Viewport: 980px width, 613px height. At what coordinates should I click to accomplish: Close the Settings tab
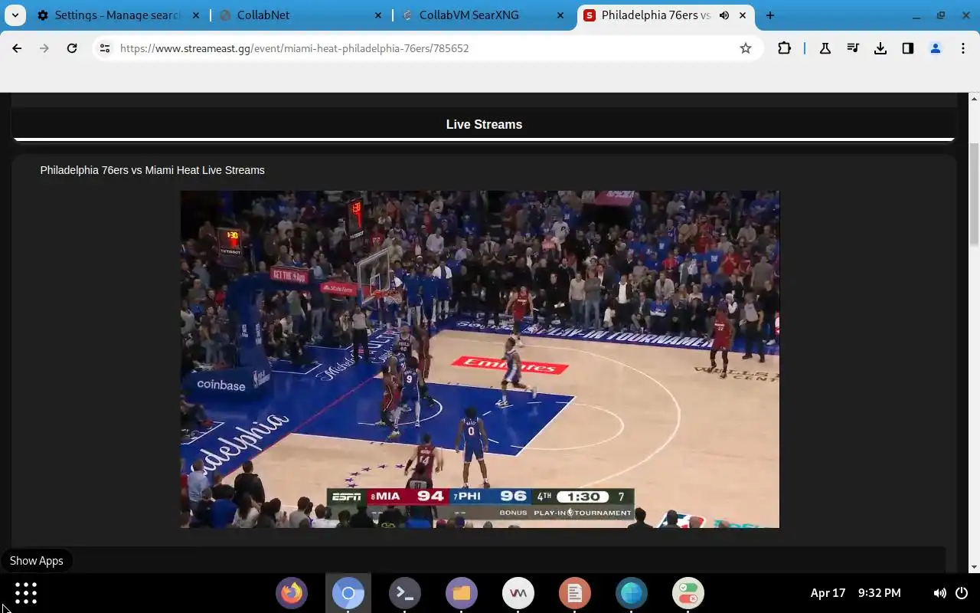197,15
